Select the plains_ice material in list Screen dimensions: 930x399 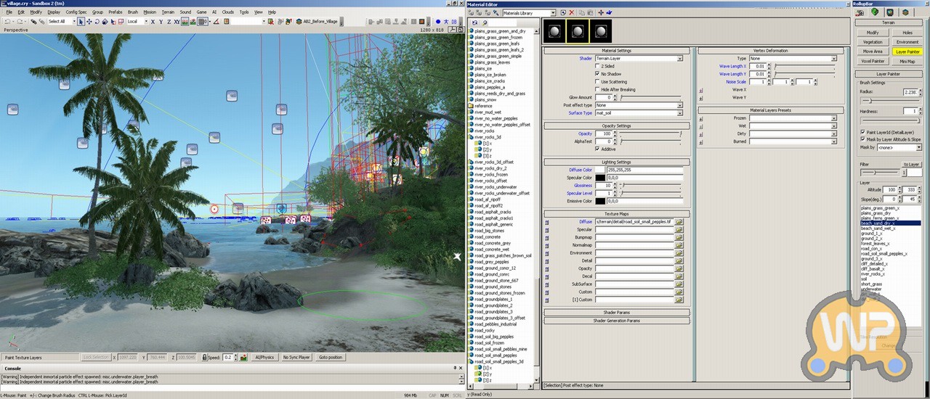tap(484, 68)
